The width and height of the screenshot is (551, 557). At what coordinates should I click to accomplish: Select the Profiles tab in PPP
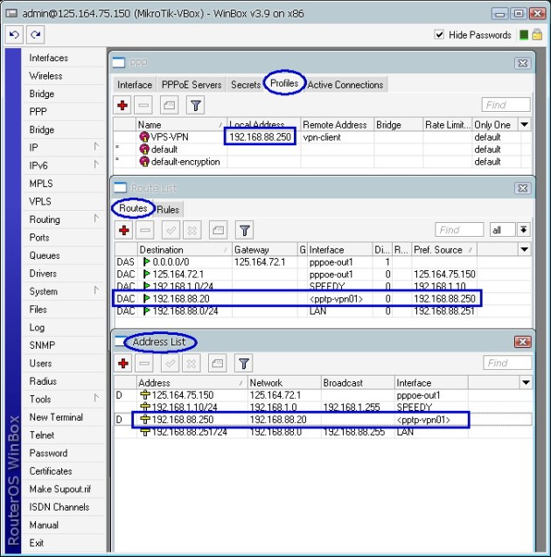(284, 83)
